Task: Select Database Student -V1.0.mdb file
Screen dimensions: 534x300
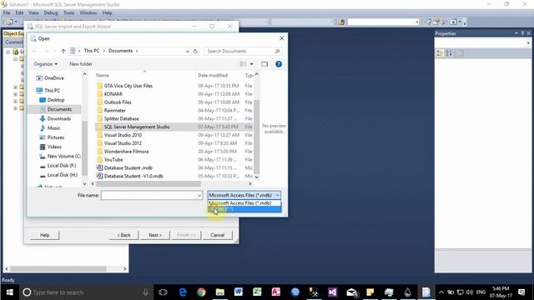Action: (133, 176)
